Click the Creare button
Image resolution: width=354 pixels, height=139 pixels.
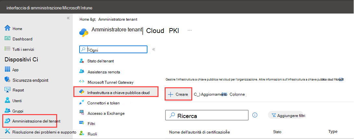click(179, 94)
